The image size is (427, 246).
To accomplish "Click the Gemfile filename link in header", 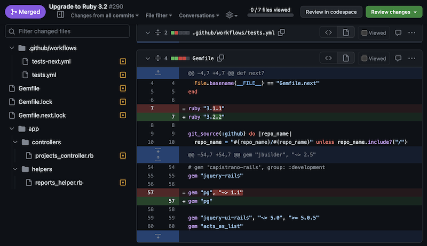I will 203,59.
